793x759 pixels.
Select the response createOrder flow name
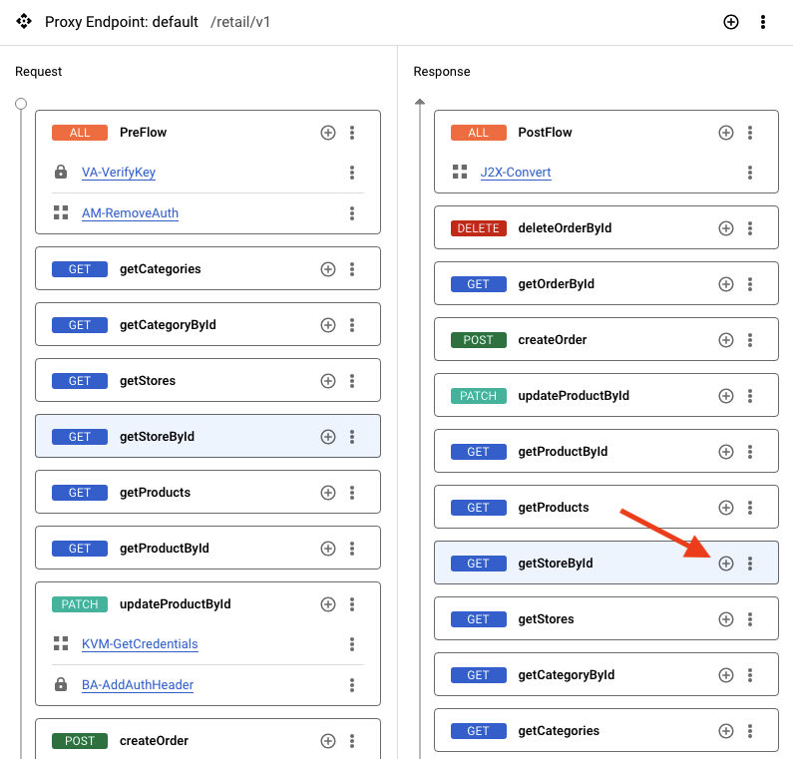coord(553,340)
